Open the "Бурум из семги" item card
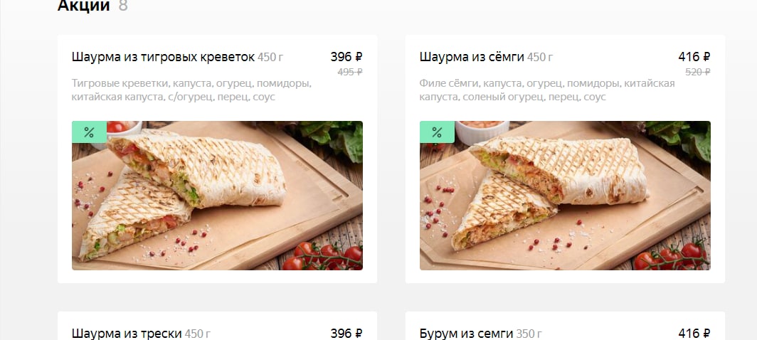This screenshot has width=757, height=340. [565, 326]
